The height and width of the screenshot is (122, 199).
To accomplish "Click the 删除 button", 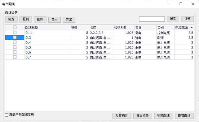I will coord(40,19).
